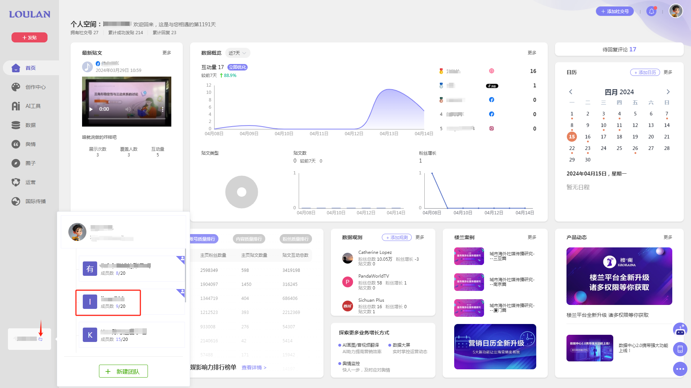Open 查看详情 link

[254, 368]
